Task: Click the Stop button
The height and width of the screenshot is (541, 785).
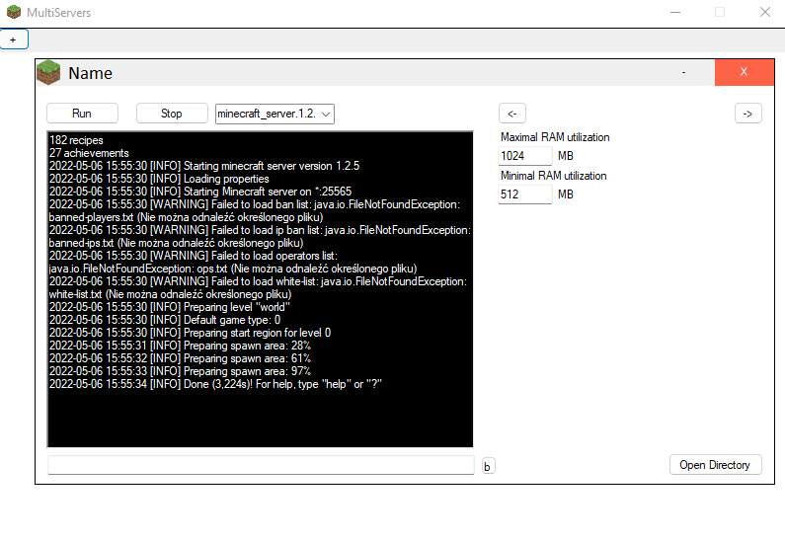Action: [172, 114]
